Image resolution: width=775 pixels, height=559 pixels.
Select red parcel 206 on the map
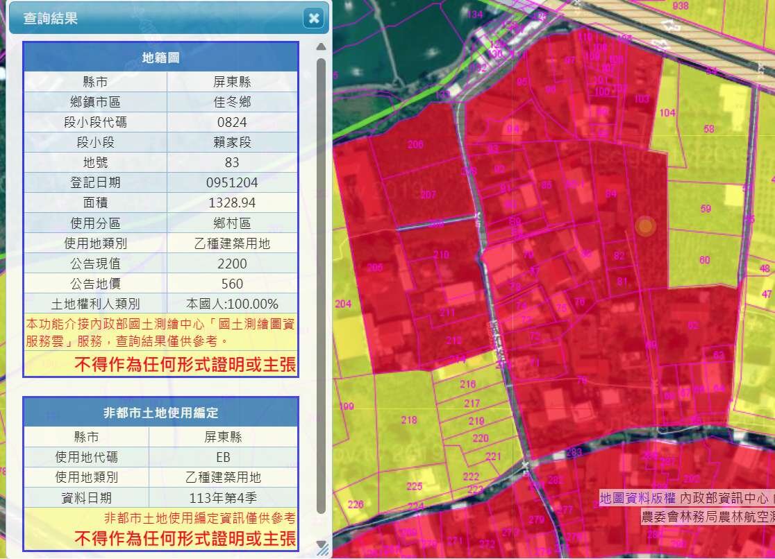coord(415,144)
